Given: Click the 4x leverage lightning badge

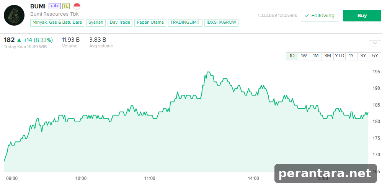Looking at the screenshot, I should (55, 6).
